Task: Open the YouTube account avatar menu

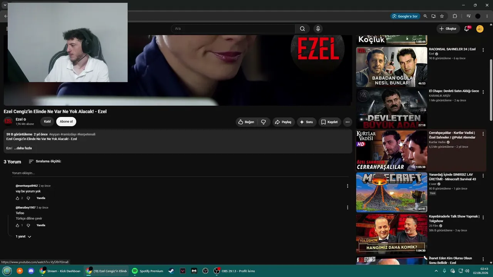Action: 480,28
